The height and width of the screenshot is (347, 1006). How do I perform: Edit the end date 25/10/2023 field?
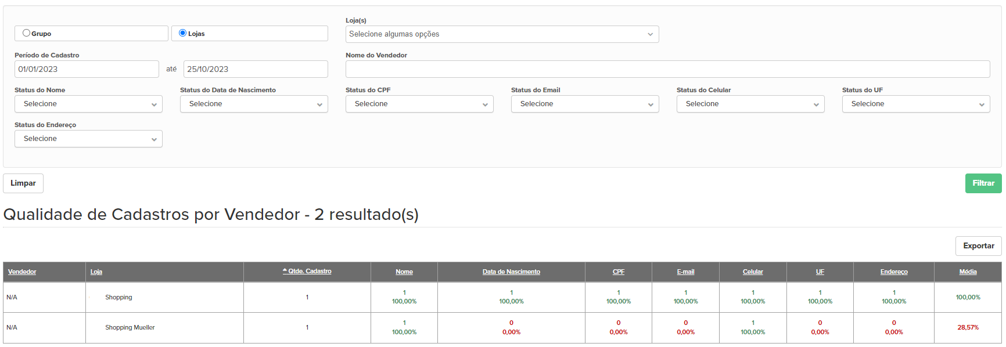(256, 69)
